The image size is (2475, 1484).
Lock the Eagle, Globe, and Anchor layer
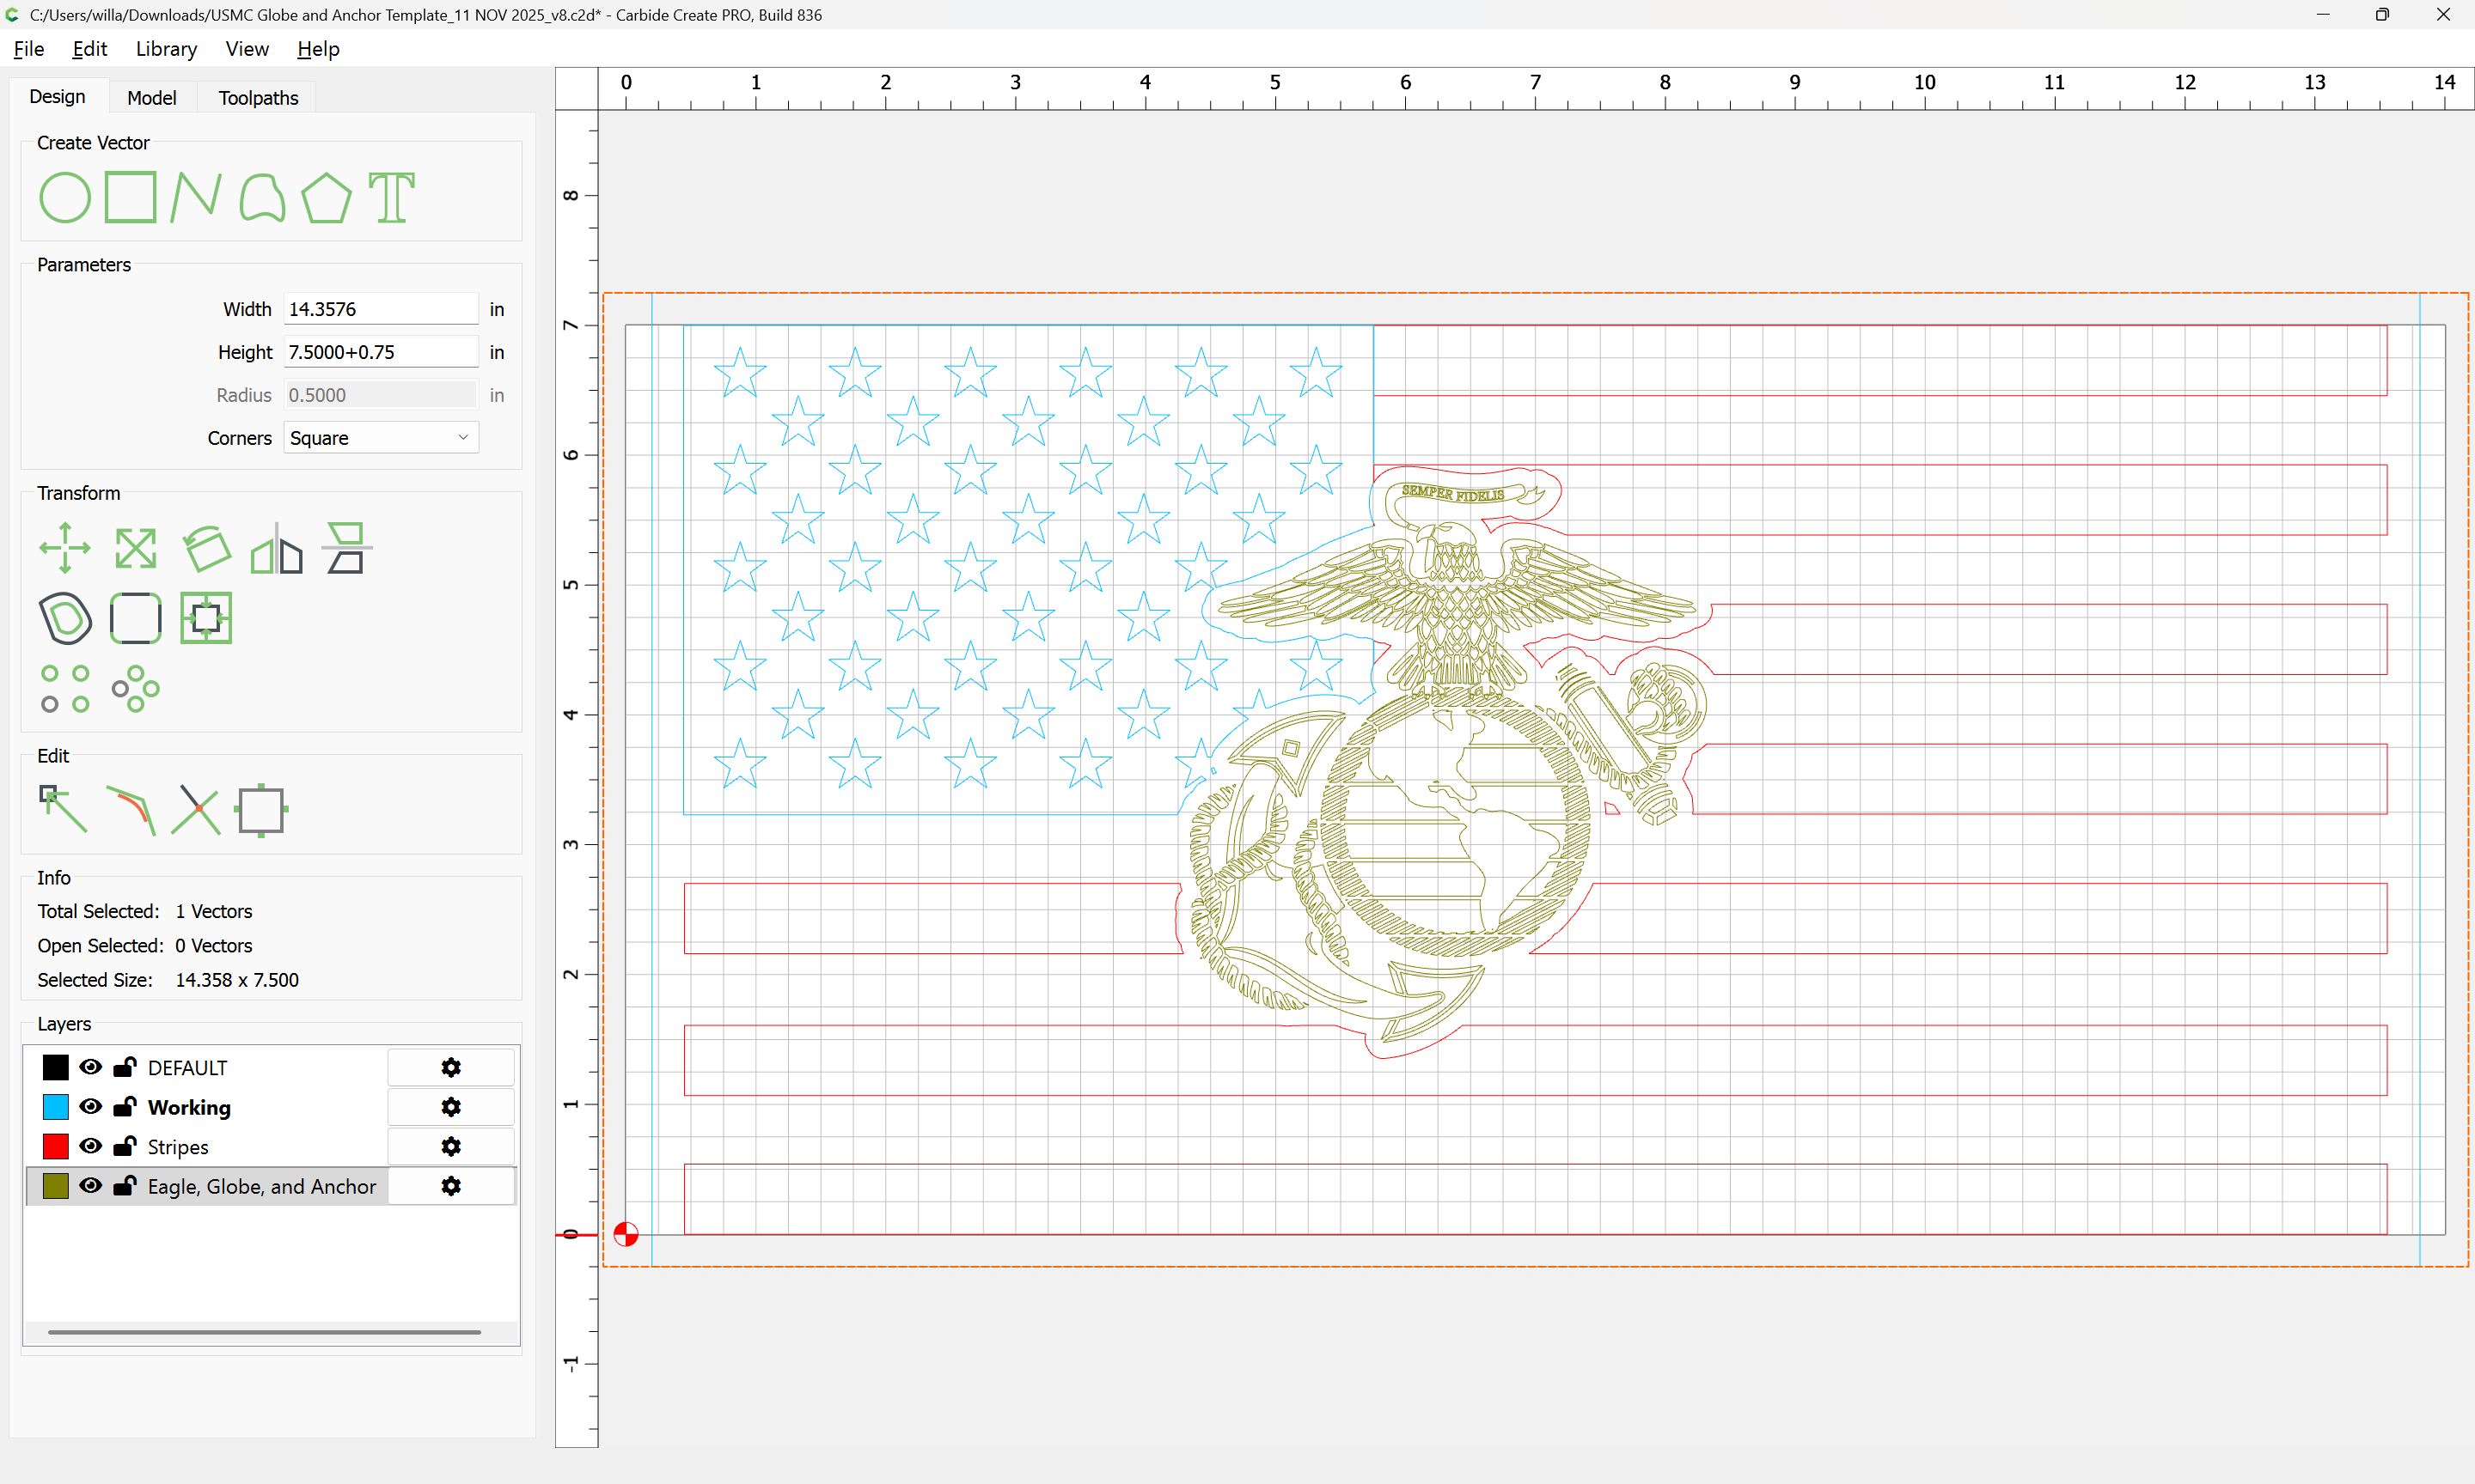pos(125,1186)
